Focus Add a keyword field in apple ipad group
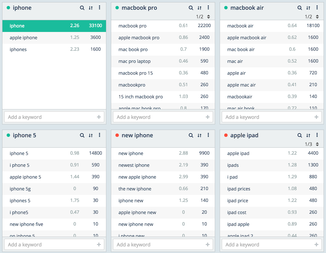 coord(272,244)
